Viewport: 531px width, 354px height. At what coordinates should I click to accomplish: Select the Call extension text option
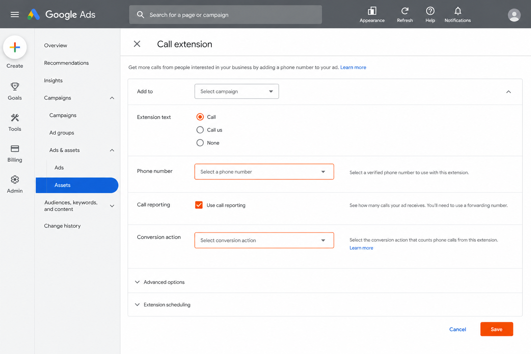(x=200, y=117)
